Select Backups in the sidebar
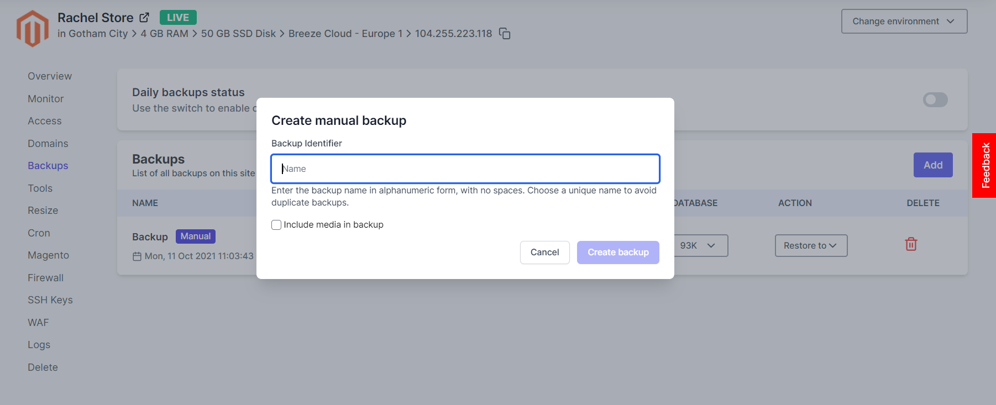Image resolution: width=996 pixels, height=405 pixels. (x=48, y=166)
